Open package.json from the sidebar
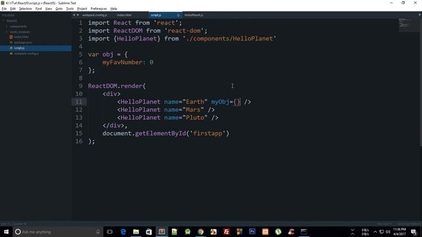 point(23,42)
